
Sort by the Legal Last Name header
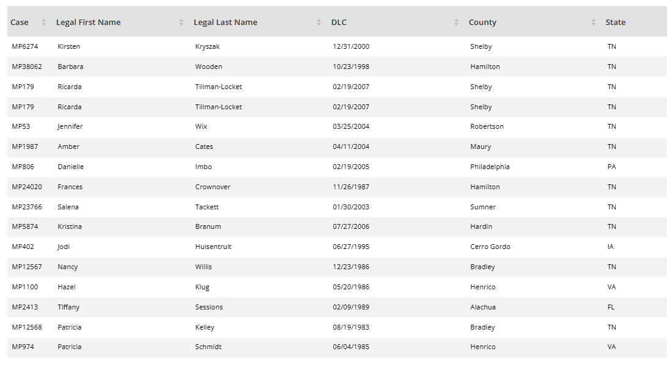point(226,23)
